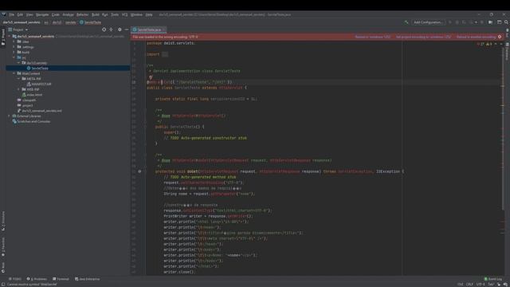Click src breadcrumb in navigation bar
This screenshot has height=287, width=510.
pyautogui.click(x=46, y=22)
